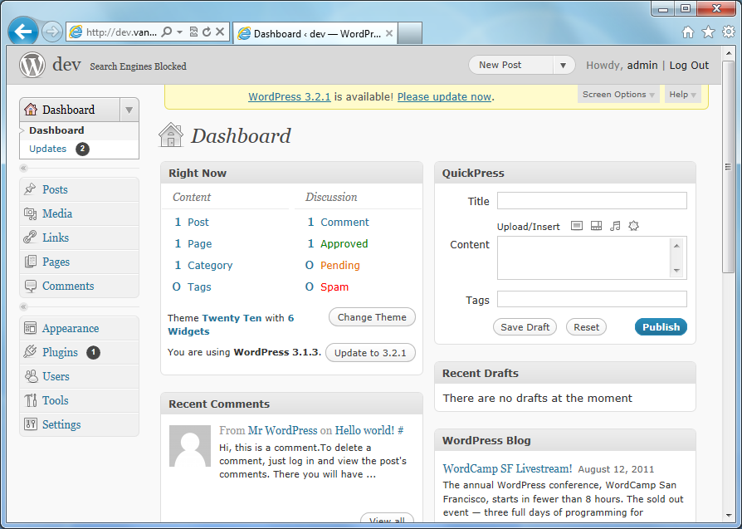Click the Settings icon in sidebar

coord(30,424)
